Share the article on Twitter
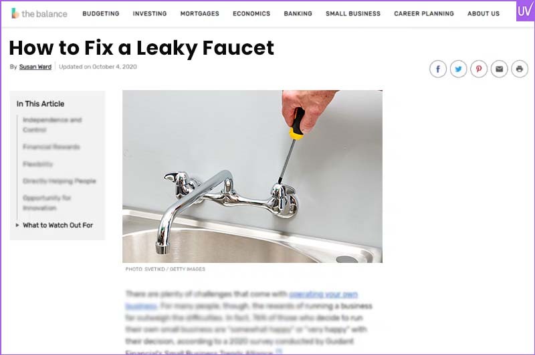535x355 pixels. pyautogui.click(x=458, y=69)
